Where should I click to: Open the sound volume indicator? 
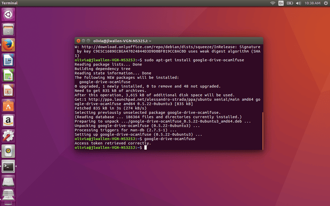299,3
